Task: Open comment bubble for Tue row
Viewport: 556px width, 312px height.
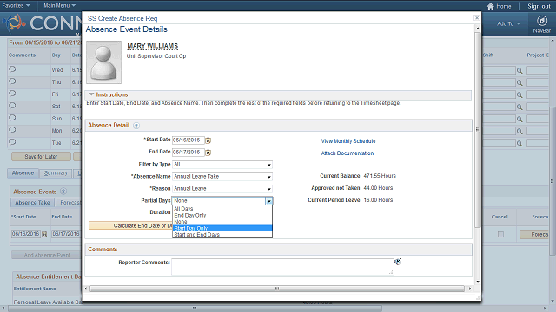Action: (12, 142)
